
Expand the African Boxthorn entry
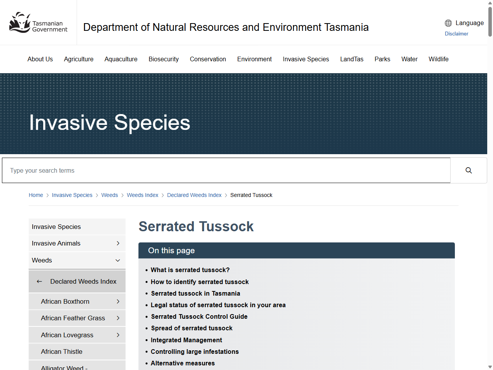tap(118, 301)
